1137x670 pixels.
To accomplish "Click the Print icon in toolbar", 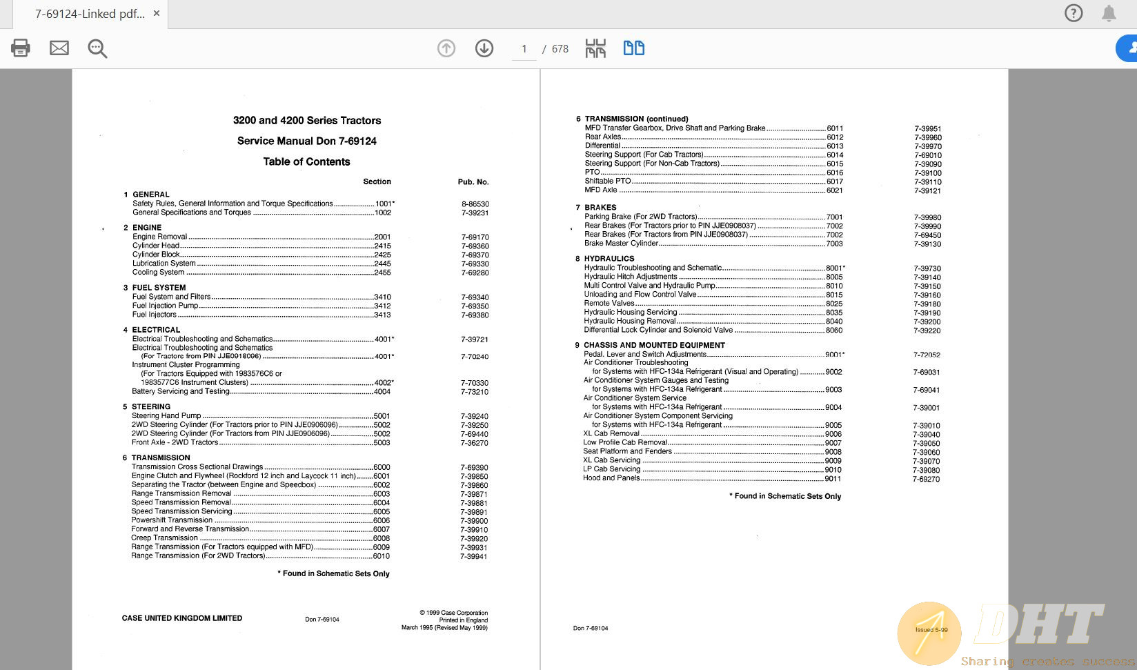I will [x=21, y=48].
